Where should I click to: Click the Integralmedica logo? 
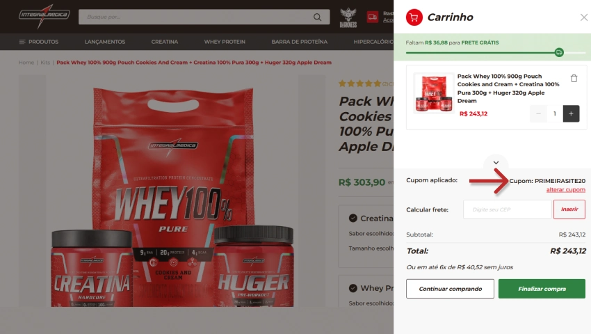[x=44, y=16]
